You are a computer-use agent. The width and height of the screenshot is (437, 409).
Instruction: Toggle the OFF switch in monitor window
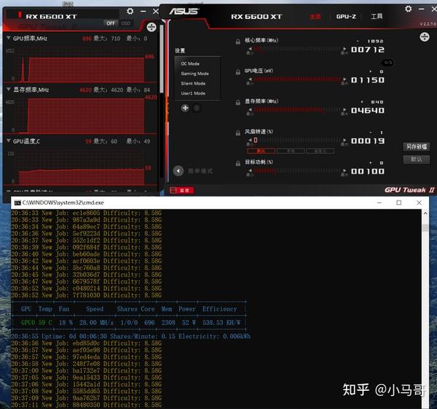click(111, 23)
